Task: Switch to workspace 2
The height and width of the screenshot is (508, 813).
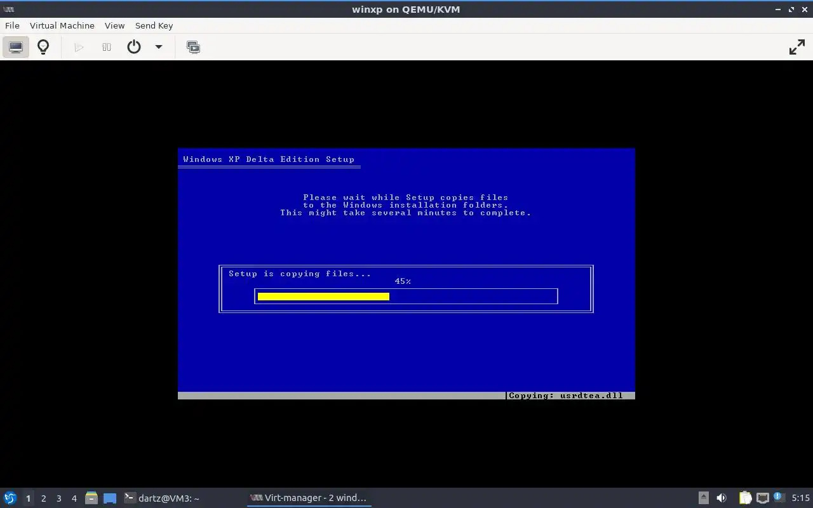Action: (x=43, y=498)
